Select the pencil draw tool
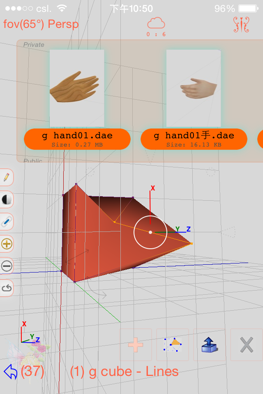This screenshot has height=394, width=263. [x=7, y=177]
